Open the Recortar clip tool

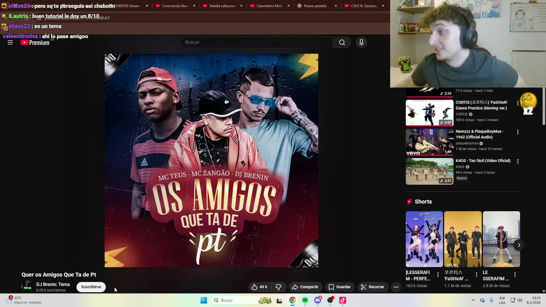click(372, 287)
